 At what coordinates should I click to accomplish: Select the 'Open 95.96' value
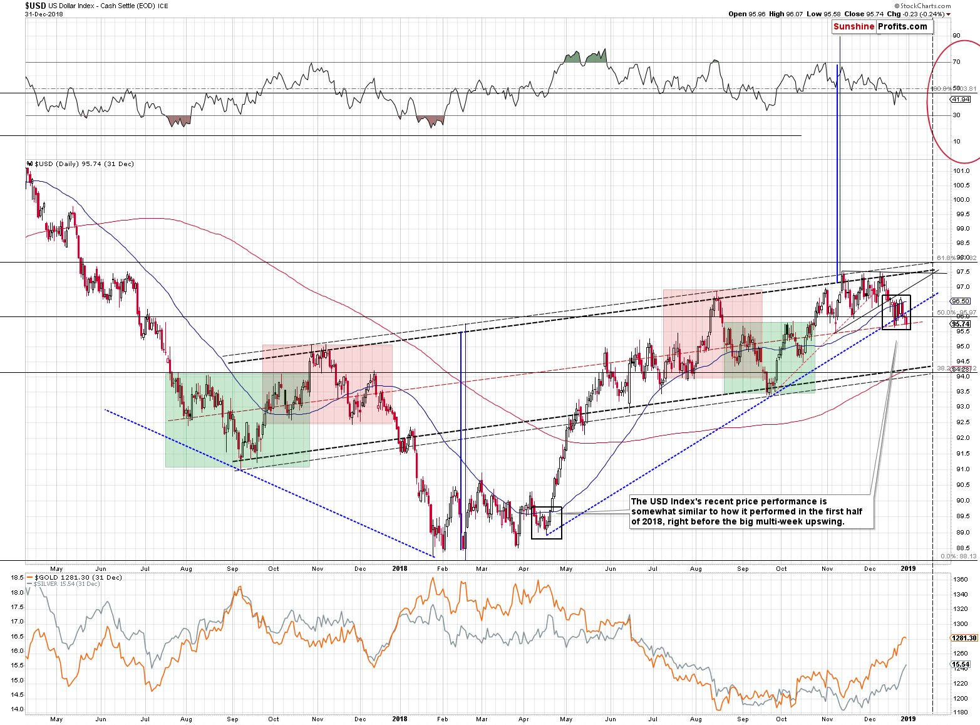click(x=747, y=14)
